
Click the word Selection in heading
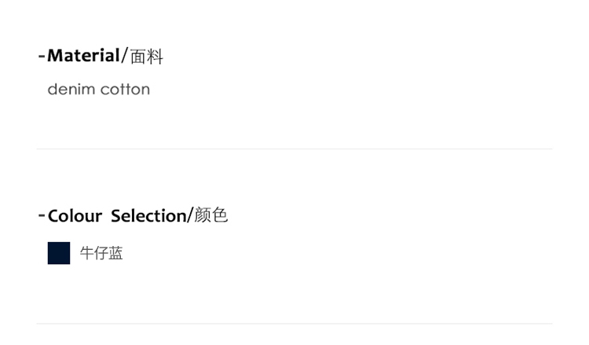148,216
